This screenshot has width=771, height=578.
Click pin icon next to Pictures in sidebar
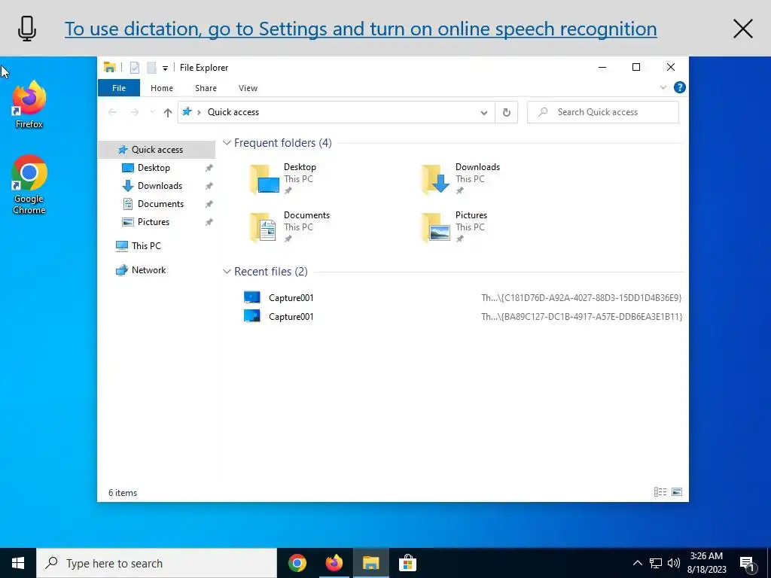(x=209, y=222)
